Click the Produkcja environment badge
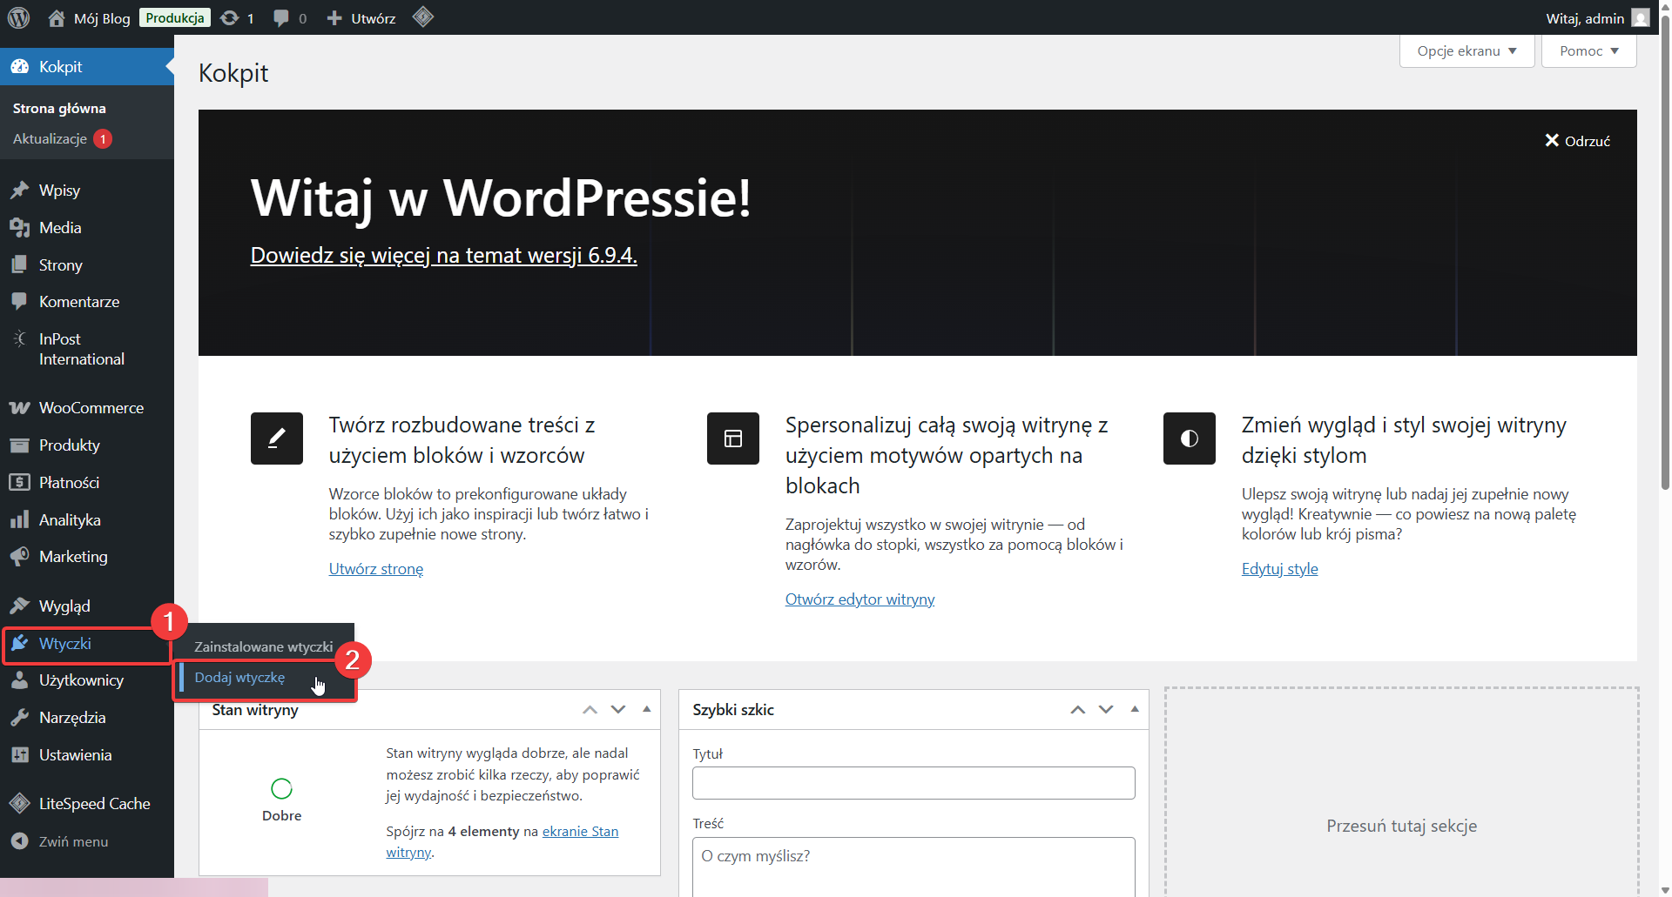Viewport: 1672px width, 897px height. (x=175, y=18)
